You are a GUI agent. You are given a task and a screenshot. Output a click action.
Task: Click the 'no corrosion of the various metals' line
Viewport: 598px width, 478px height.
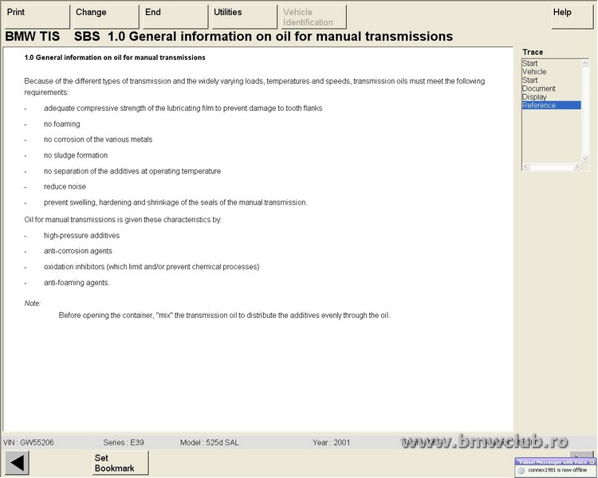pyautogui.click(x=98, y=139)
